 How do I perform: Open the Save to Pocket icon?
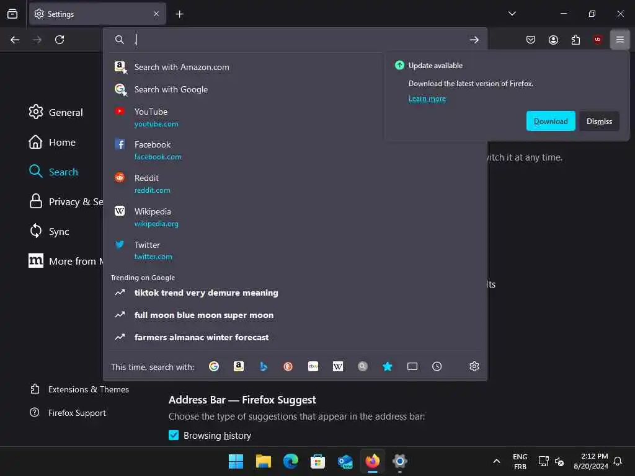point(531,40)
